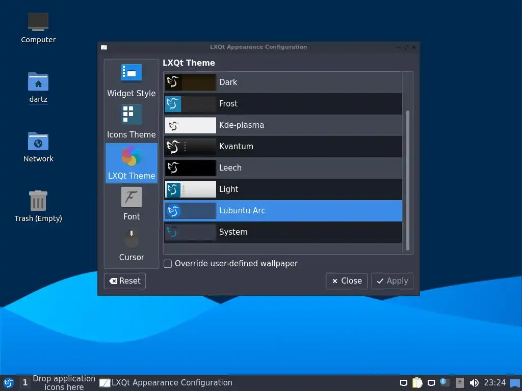The height and width of the screenshot is (391, 522).
Task: Close the Appearance Configuration window
Action: click(414, 47)
